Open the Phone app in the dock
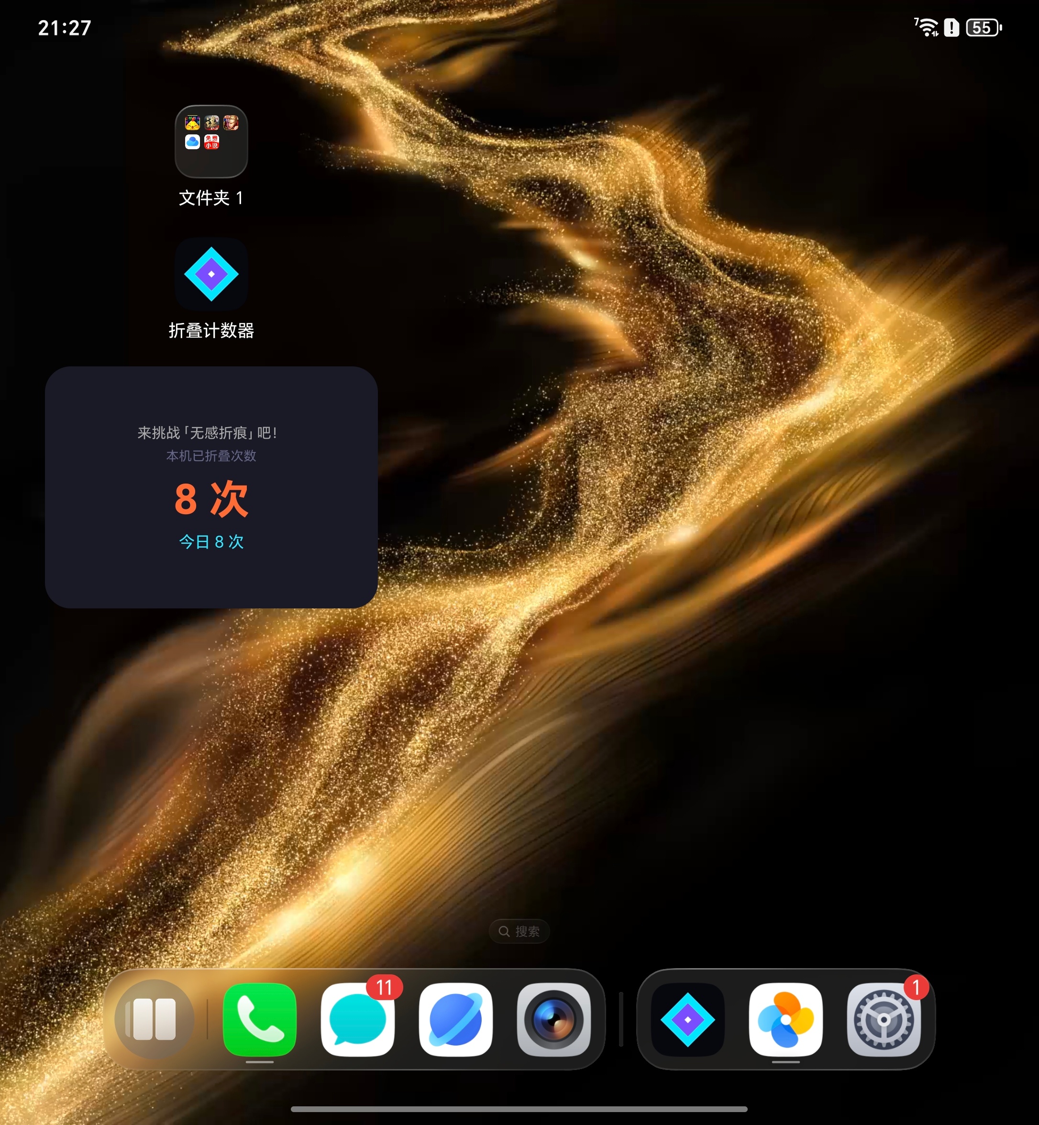The height and width of the screenshot is (1125, 1039). (x=259, y=1019)
